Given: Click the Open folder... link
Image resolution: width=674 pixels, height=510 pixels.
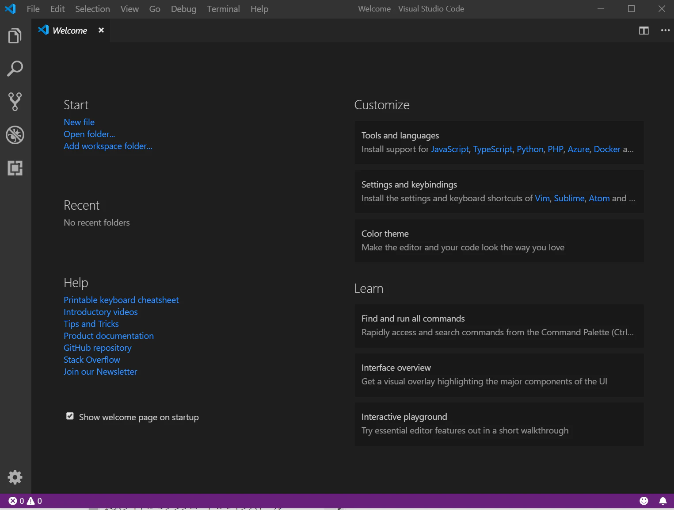Looking at the screenshot, I should tap(89, 134).
